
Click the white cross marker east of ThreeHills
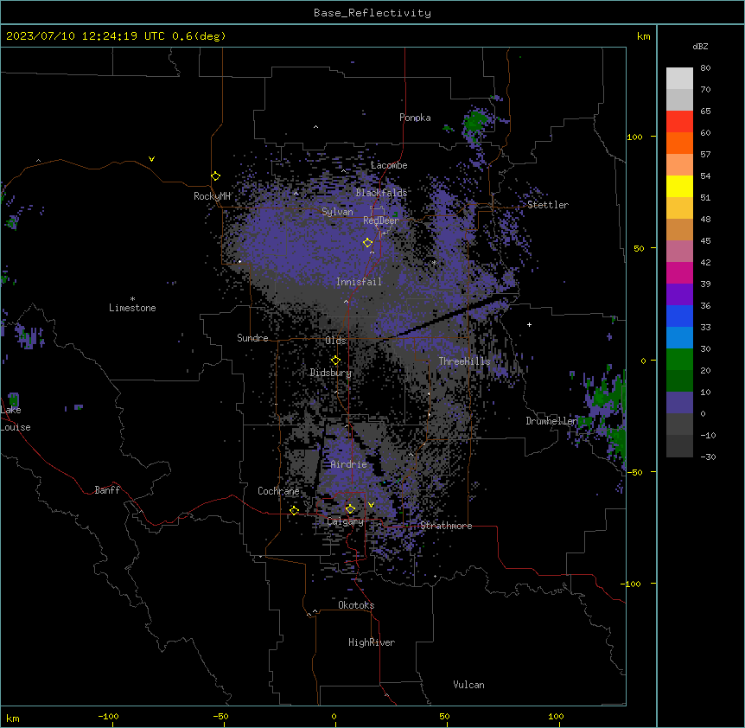529,324
